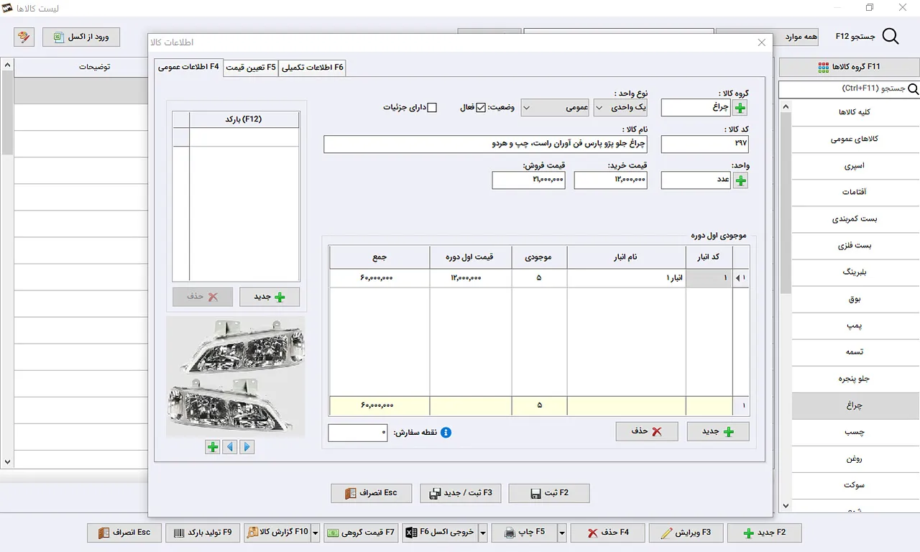Click the F9 تولید بارکد button

point(203,533)
